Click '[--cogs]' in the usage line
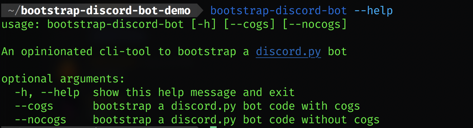473x128 pixels. coord(249,24)
